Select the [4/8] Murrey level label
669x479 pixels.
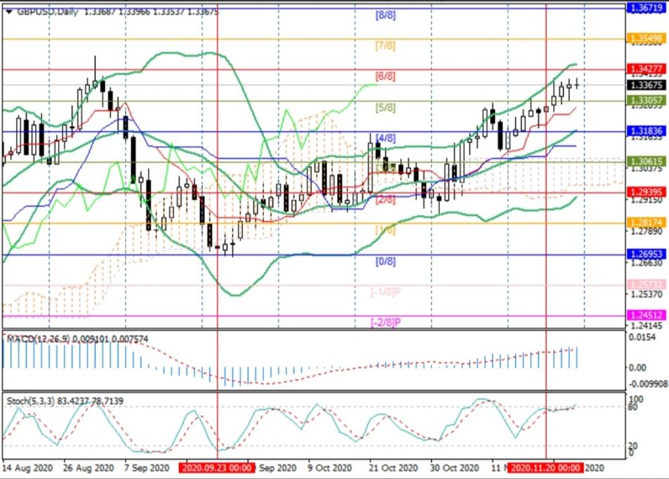point(385,137)
